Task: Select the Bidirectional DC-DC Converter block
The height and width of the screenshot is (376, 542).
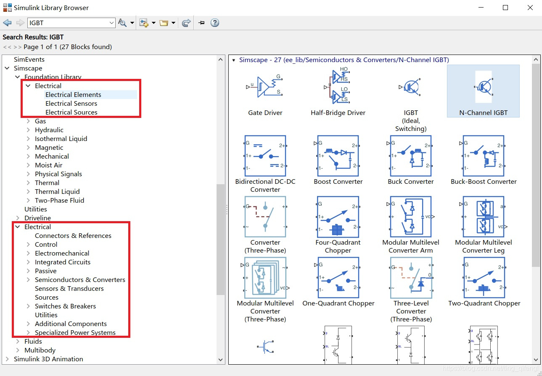Action: click(x=265, y=164)
